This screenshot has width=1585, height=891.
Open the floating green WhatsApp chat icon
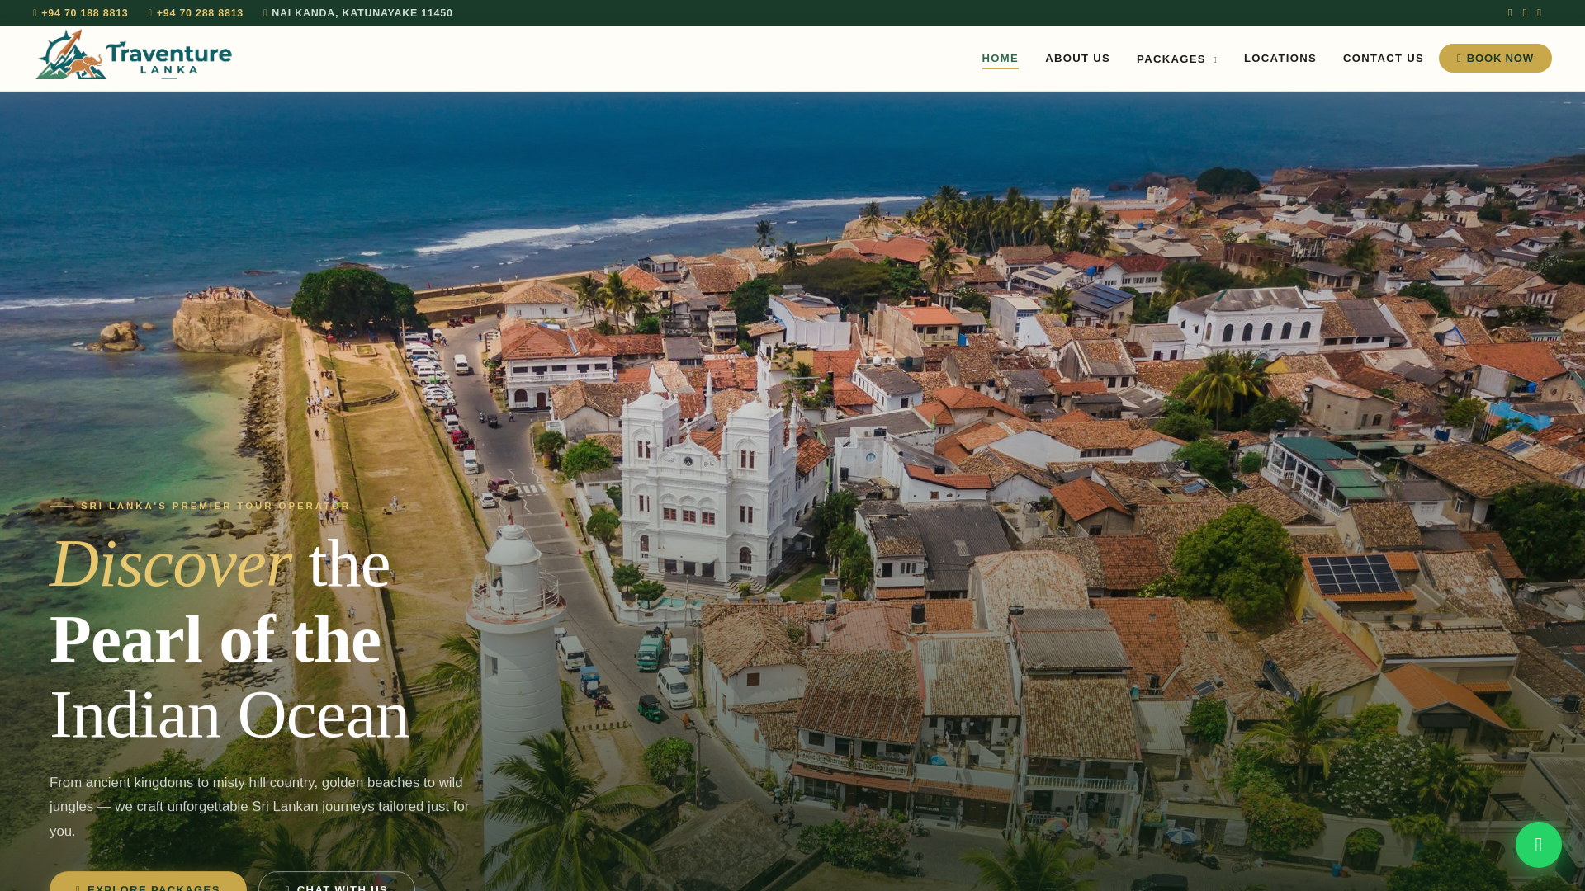coord(1538,845)
